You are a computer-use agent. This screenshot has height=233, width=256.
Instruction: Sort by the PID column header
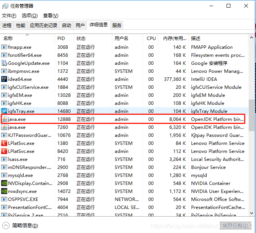coord(64,39)
